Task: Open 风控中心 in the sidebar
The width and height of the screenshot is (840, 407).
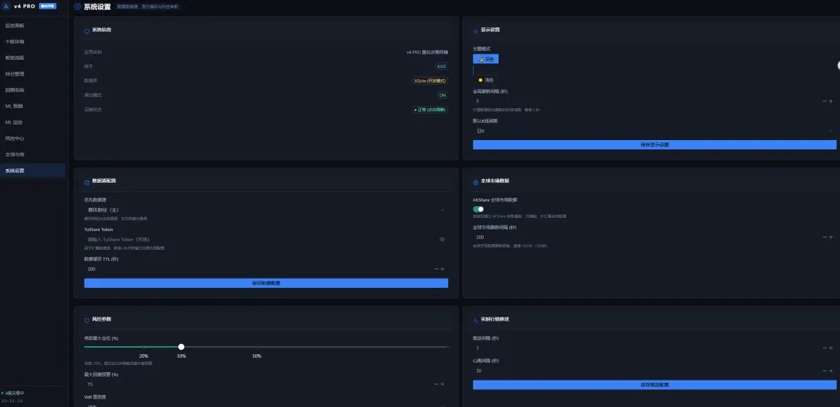Action: pyautogui.click(x=33, y=139)
